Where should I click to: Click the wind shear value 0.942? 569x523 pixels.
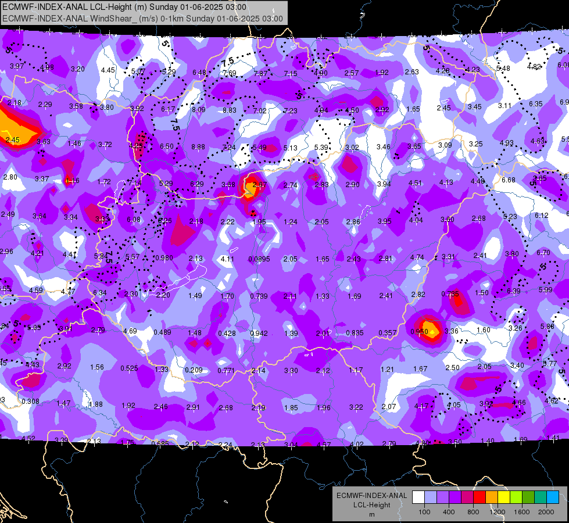click(259, 333)
